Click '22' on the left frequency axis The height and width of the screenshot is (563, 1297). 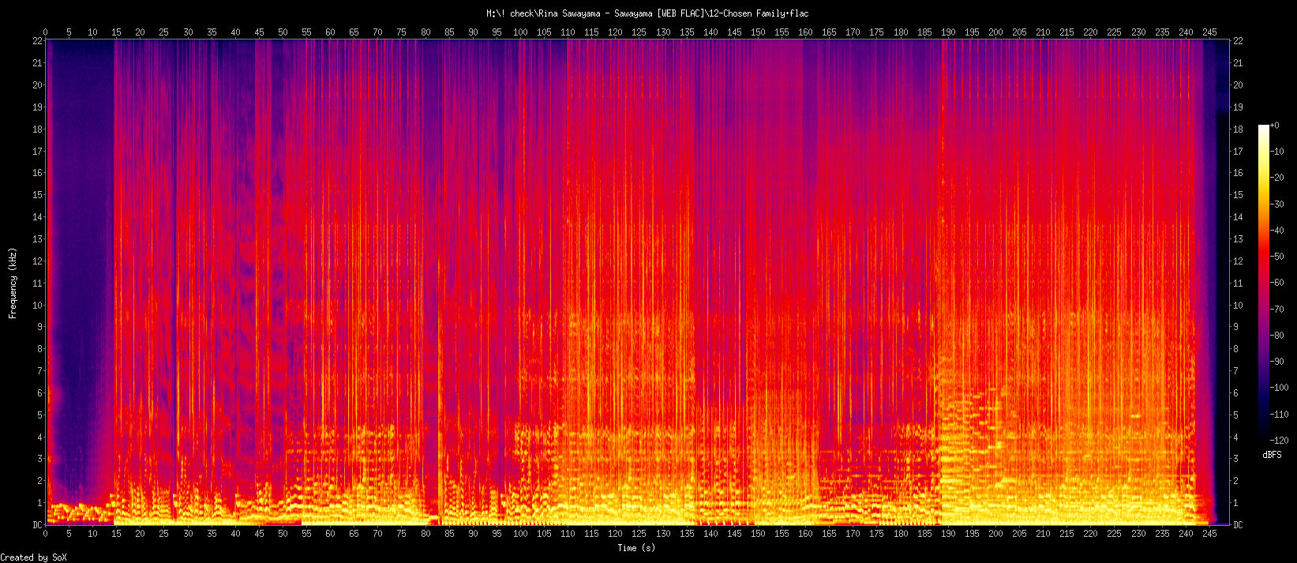[37, 40]
